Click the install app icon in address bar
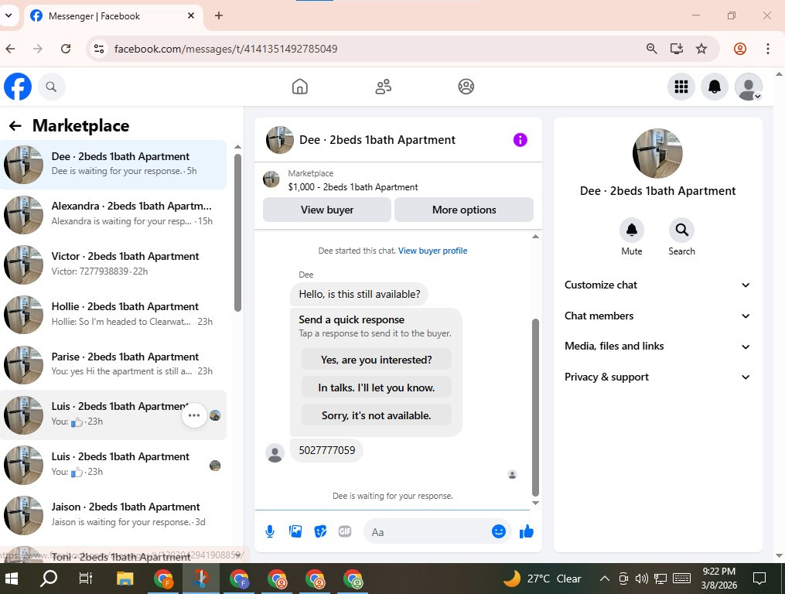Viewport: 785px width, 594px height. pyautogui.click(x=677, y=49)
